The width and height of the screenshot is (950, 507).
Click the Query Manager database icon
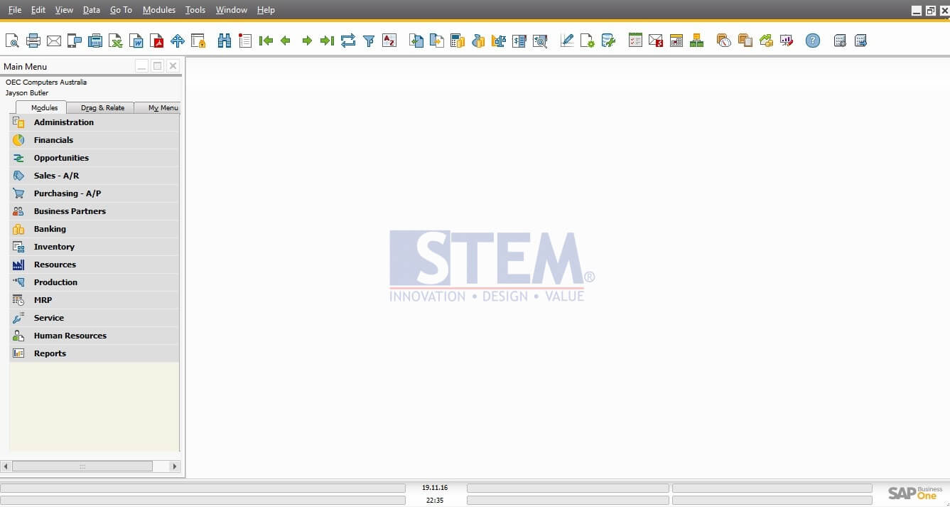pos(608,41)
